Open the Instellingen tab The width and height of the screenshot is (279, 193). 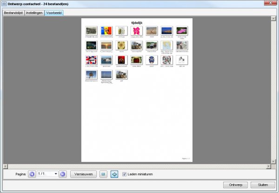click(x=34, y=13)
